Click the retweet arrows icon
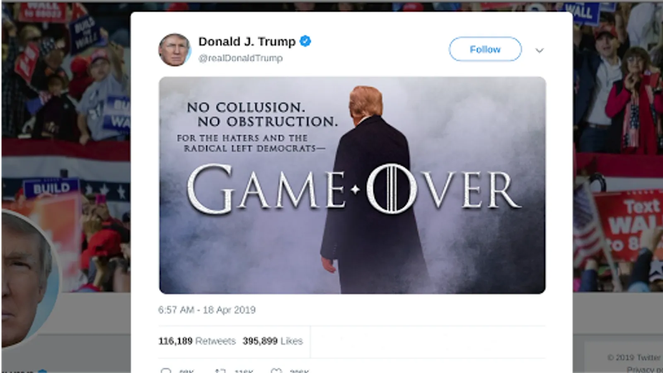 point(220,371)
